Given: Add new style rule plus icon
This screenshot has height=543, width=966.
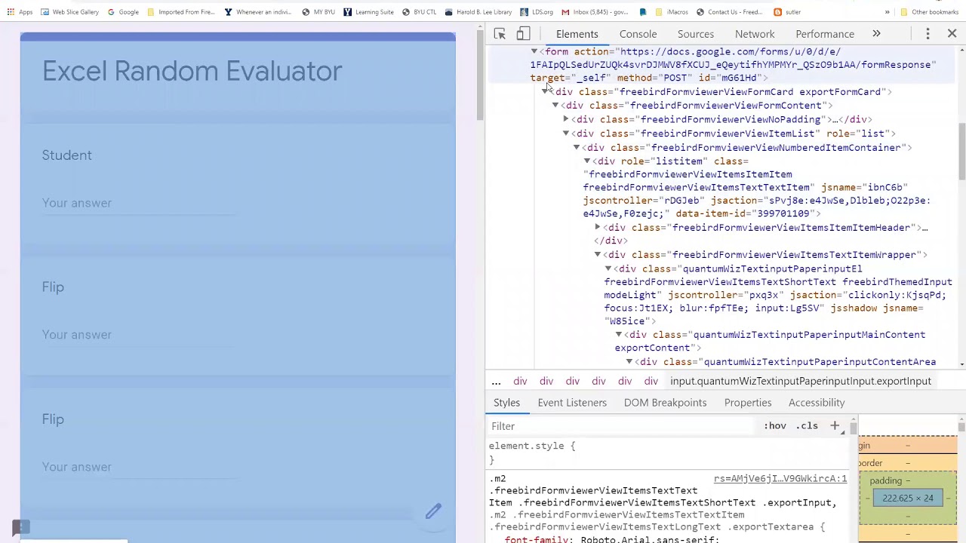Looking at the screenshot, I should (835, 426).
